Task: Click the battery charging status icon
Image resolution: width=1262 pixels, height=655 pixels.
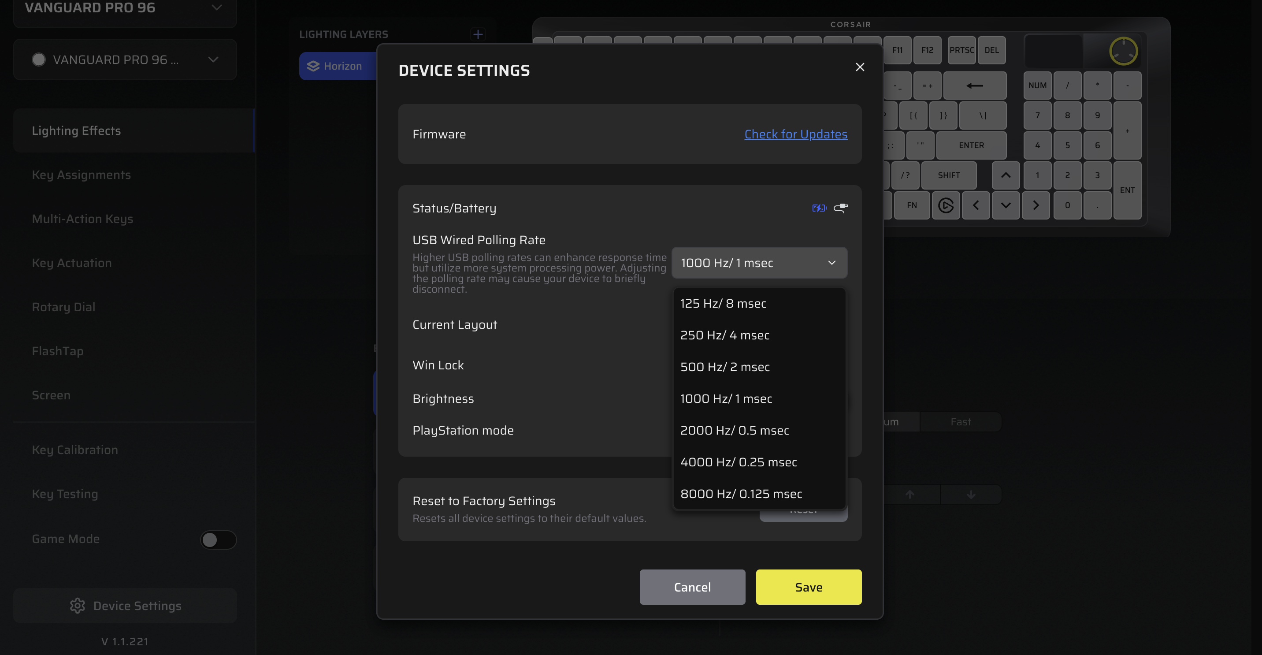Action: [819, 208]
